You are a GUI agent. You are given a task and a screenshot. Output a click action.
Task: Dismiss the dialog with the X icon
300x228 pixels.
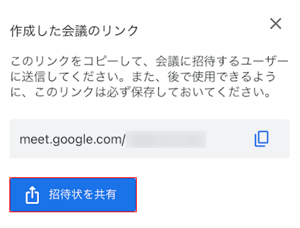276,24
